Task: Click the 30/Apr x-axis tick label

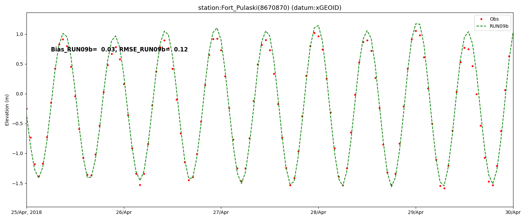Action: (x=513, y=213)
